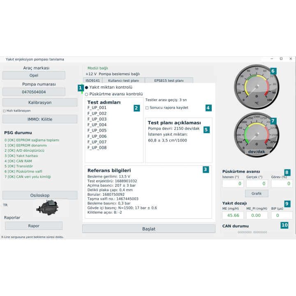Switch to Kullanıcı test planı tab
The height and width of the screenshot is (296, 296).
click(x=123, y=81)
